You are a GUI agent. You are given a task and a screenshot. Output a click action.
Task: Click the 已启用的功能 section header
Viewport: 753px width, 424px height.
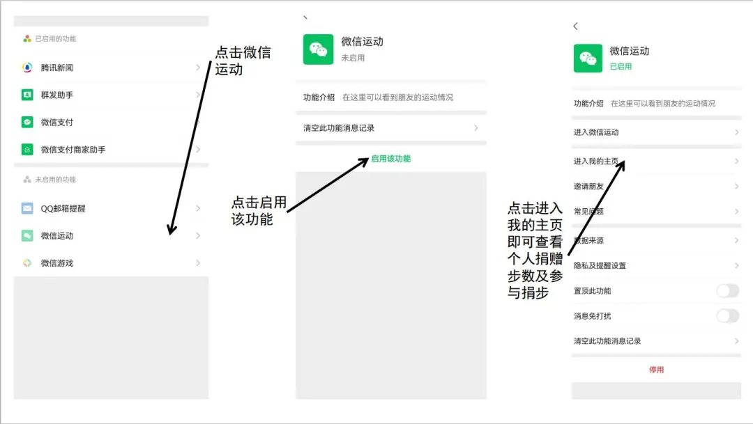[55, 39]
